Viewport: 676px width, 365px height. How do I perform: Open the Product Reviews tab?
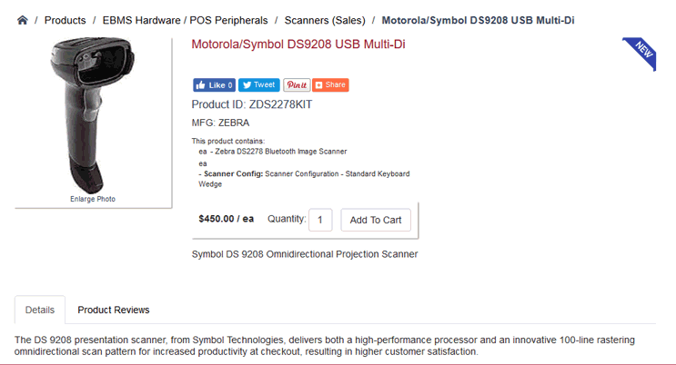[x=114, y=310]
